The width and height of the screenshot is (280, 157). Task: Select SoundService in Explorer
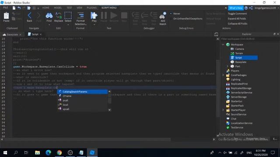[x=238, y=114]
